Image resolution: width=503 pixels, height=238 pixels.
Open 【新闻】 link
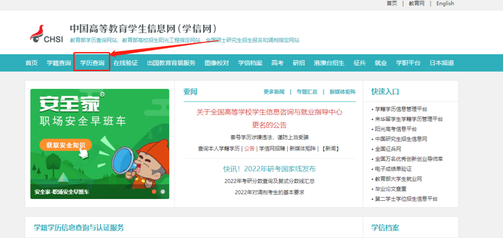330,149
